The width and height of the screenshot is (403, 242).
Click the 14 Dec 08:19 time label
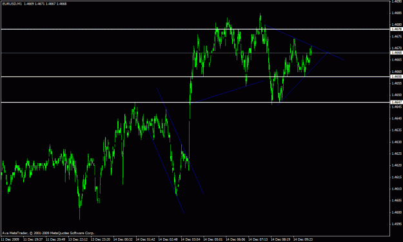point(280,239)
